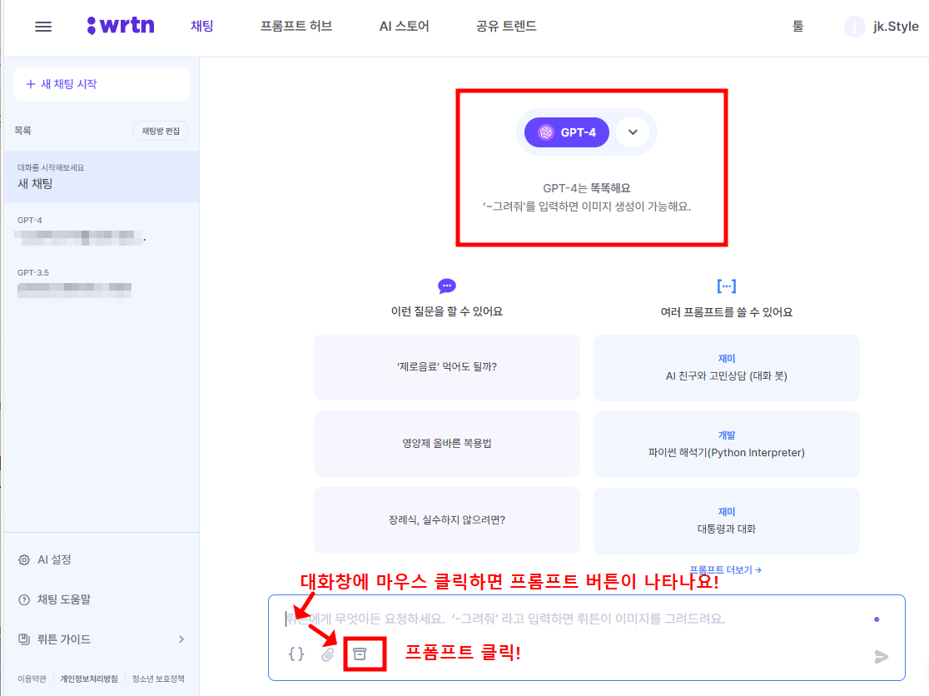The width and height of the screenshot is (929, 696).
Task: Go to the wrtn logo home
Action: 121,26
